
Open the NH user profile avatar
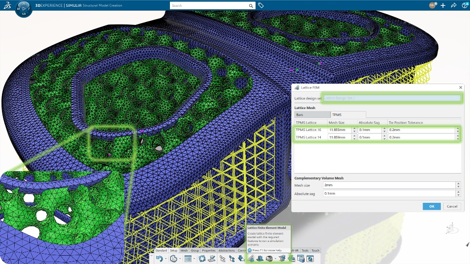432,5
